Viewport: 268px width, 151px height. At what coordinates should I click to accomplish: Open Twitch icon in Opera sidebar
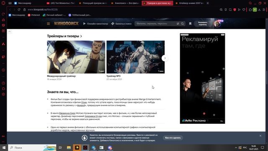[x=3, y=57]
